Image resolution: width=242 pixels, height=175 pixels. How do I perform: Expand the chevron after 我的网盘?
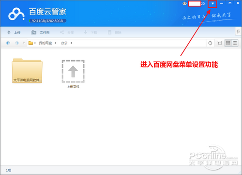(56, 43)
